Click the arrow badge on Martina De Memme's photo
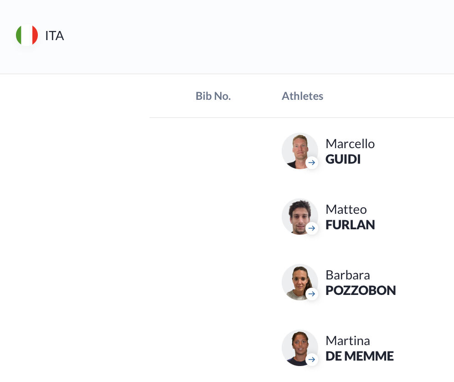The width and height of the screenshot is (454, 382). (x=311, y=359)
